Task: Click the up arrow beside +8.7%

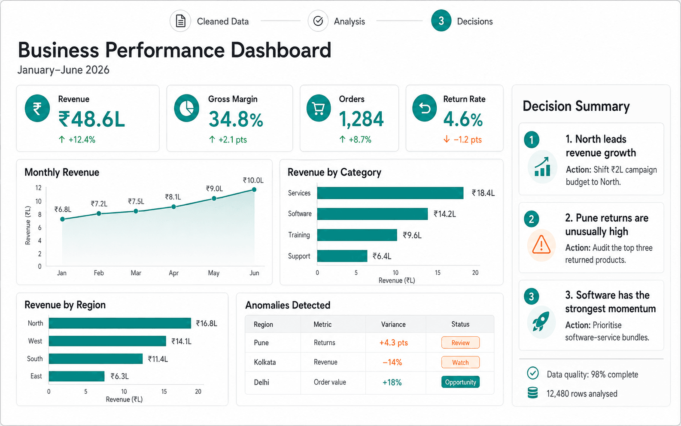Action: coord(342,140)
